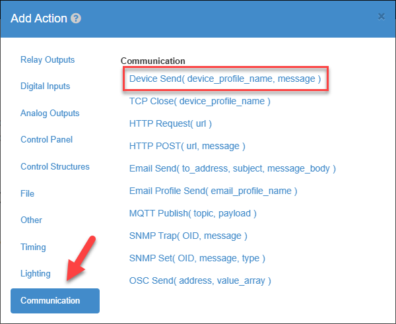396x324 pixels.
Task: Add Email Send action
Action: [x=232, y=169]
